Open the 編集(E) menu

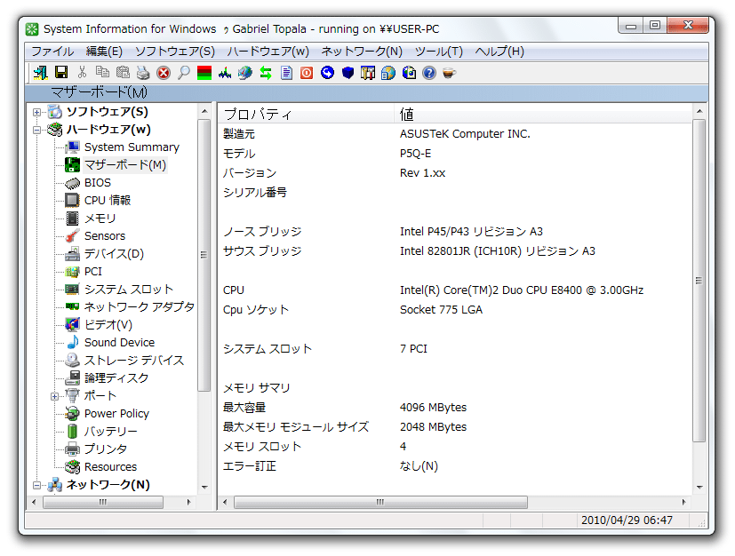click(x=104, y=51)
